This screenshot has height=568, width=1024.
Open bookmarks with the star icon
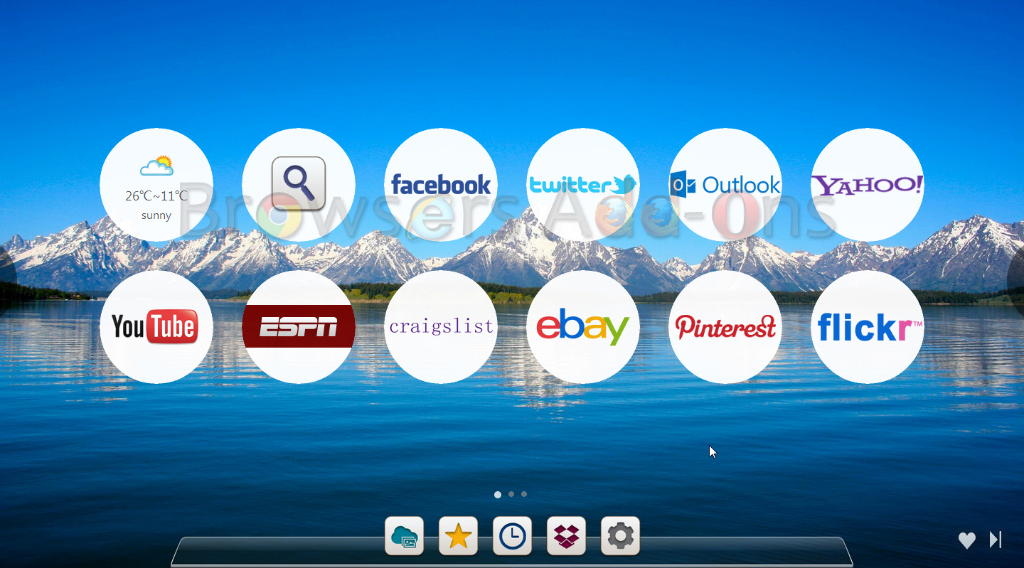[x=458, y=536]
